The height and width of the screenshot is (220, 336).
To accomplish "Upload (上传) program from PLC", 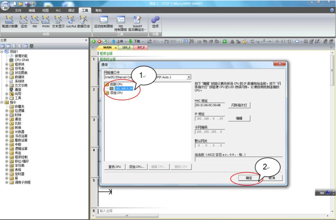I will 118,41.
